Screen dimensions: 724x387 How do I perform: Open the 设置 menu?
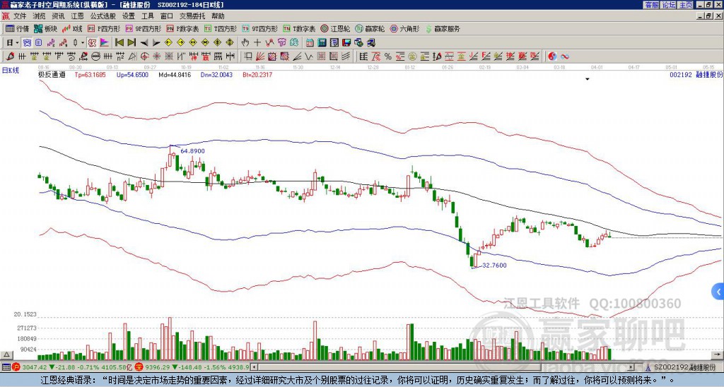coord(129,16)
